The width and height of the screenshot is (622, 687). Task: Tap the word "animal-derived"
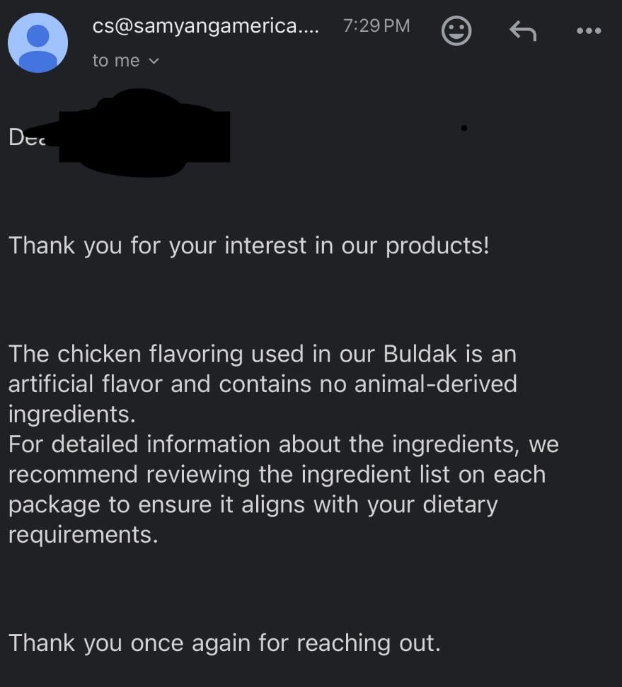pos(434,383)
